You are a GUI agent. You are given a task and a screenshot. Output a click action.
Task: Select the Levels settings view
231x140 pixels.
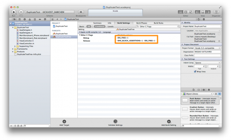[x=110, y=27]
